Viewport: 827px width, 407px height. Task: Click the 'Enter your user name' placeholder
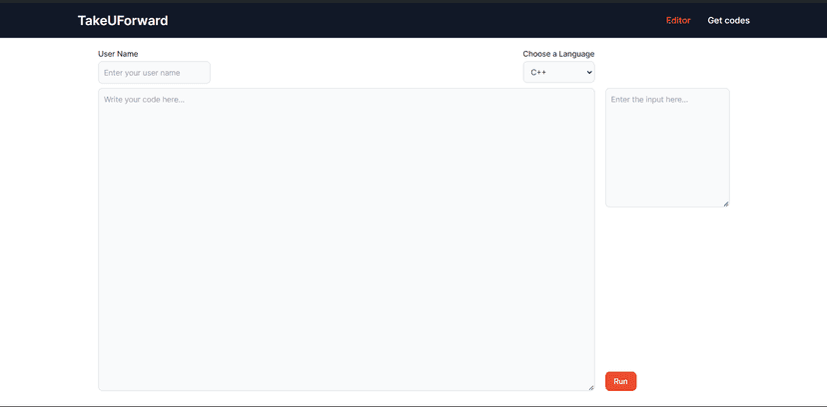(142, 73)
